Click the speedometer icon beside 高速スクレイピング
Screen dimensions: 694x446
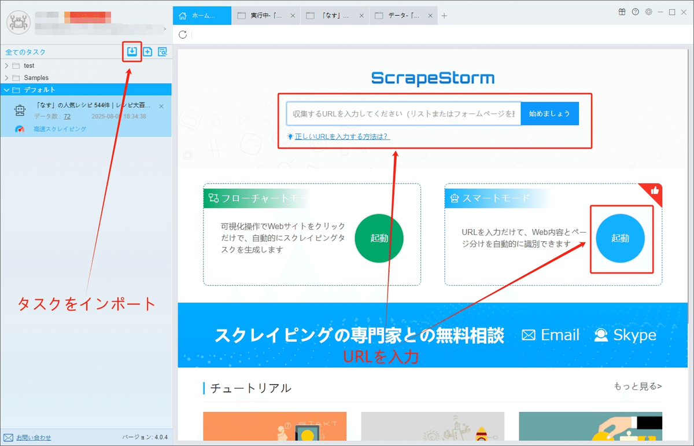coord(21,129)
